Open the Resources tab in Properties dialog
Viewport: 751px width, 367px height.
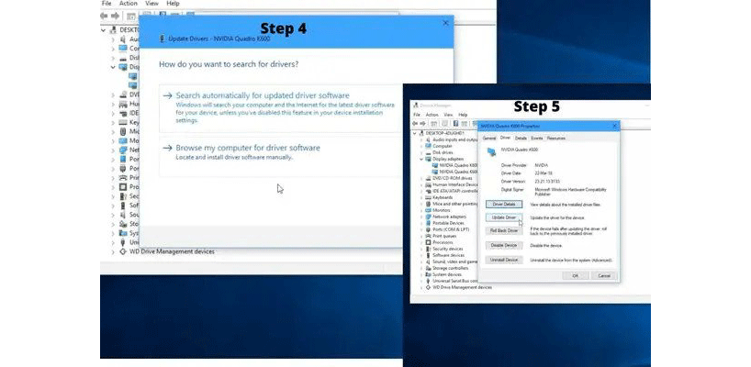[x=556, y=138]
